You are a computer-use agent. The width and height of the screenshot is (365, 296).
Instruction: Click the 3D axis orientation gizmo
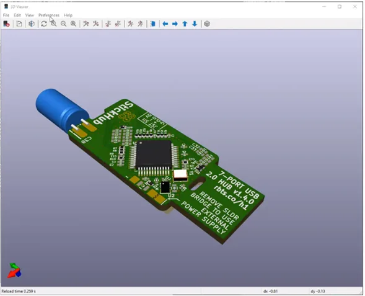(14, 271)
